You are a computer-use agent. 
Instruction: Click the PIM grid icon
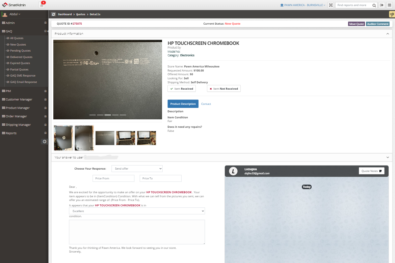3,91
